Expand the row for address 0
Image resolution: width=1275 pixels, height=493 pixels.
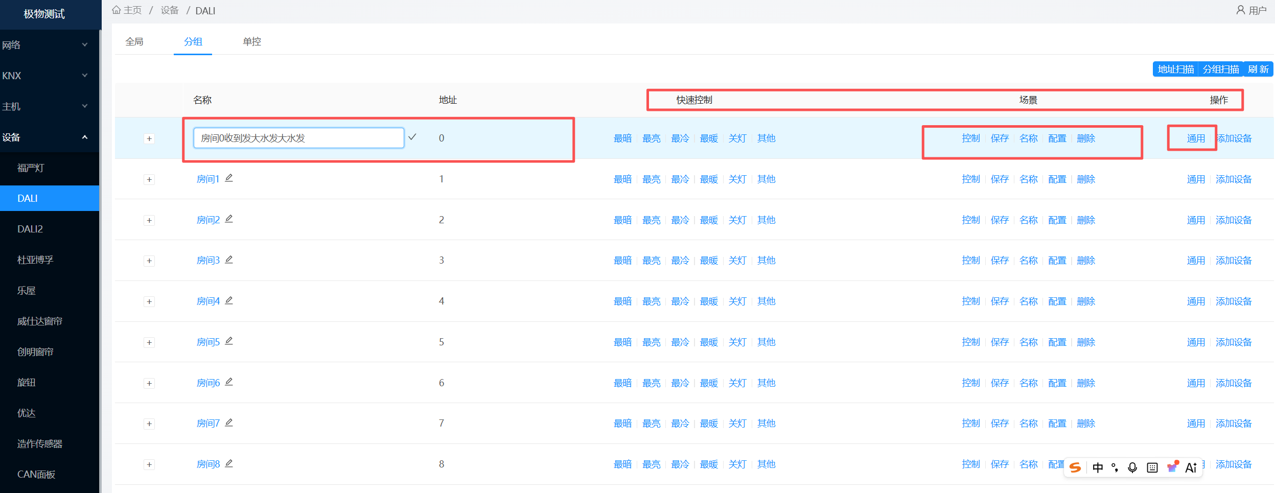[x=149, y=139]
